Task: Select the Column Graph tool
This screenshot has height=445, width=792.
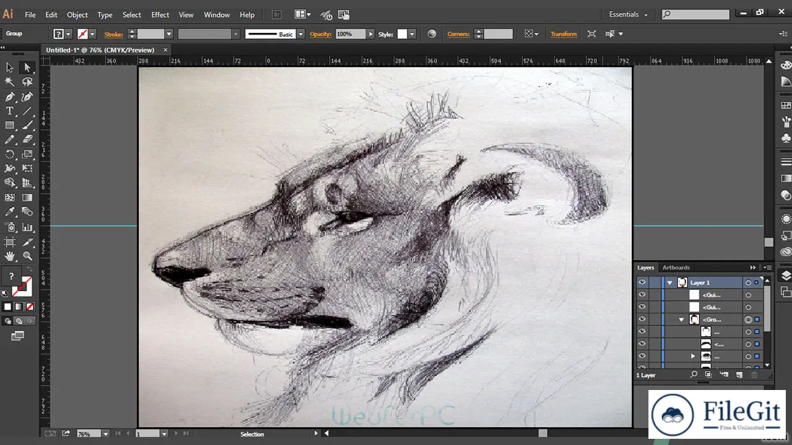Action: [27, 227]
